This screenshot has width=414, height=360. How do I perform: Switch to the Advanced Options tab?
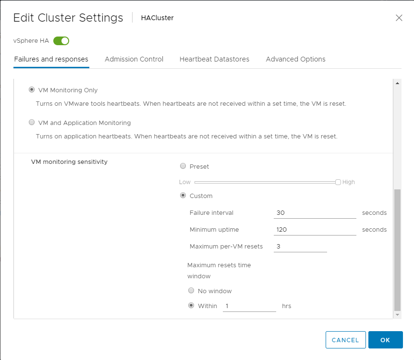[x=295, y=59]
